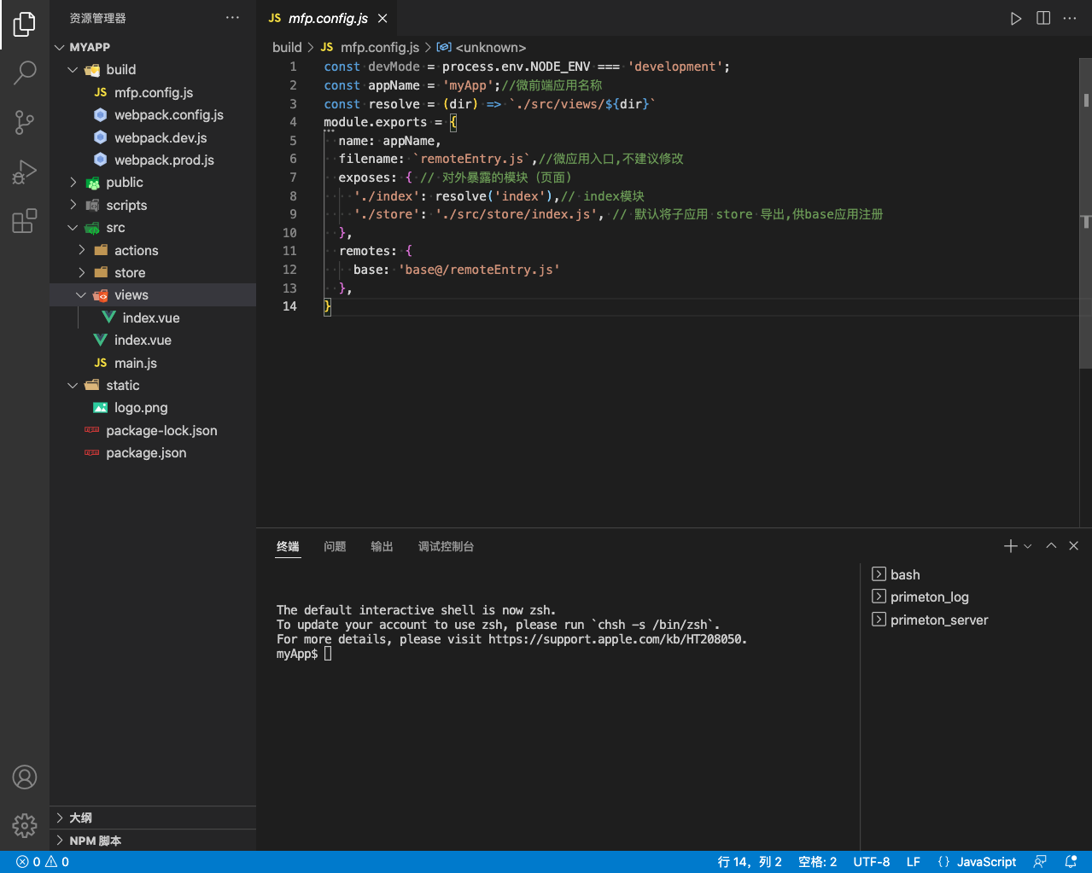
Task: Open the Accounts icon
Action: [x=25, y=777]
